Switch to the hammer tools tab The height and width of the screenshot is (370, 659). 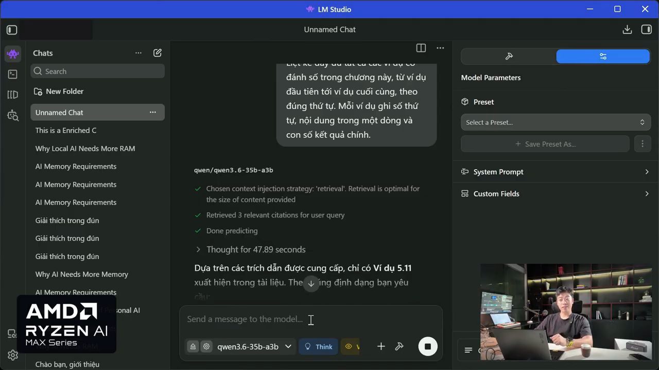pos(509,57)
